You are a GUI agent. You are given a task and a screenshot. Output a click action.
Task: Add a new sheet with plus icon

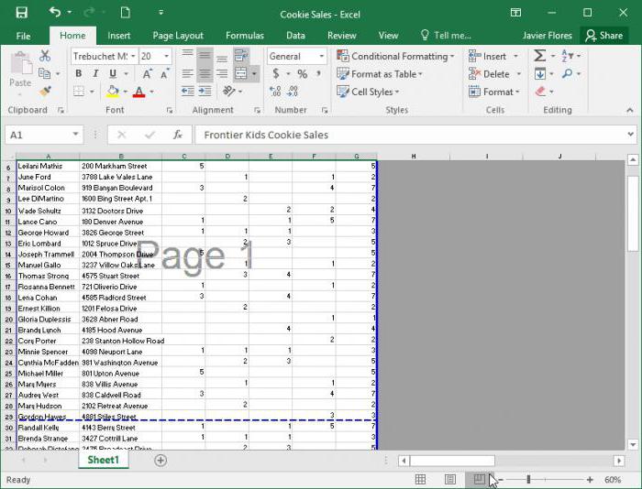160,461
